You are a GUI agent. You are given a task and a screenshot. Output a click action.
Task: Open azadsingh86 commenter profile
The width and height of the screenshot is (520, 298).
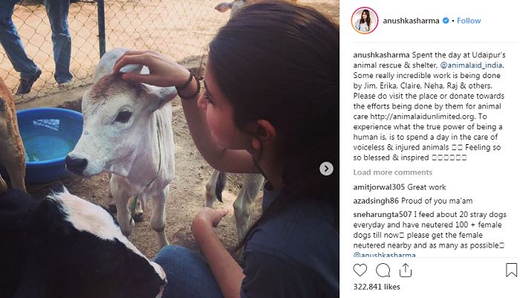(x=376, y=201)
